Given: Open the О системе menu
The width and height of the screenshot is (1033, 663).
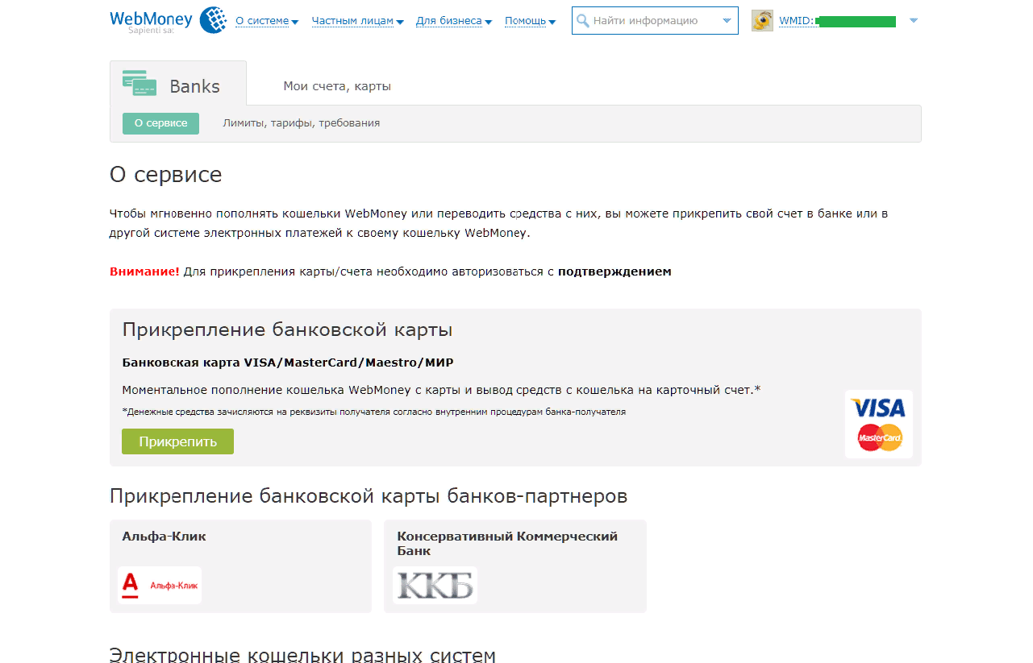Looking at the screenshot, I should (267, 22).
